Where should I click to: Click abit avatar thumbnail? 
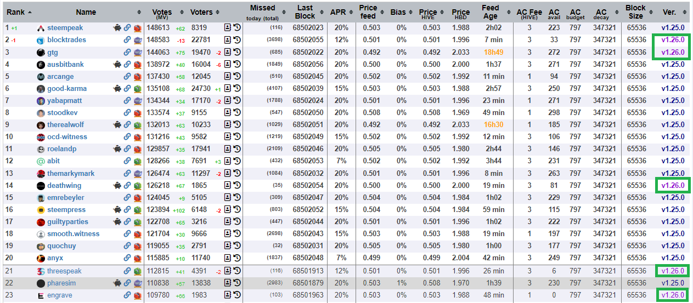41,161
